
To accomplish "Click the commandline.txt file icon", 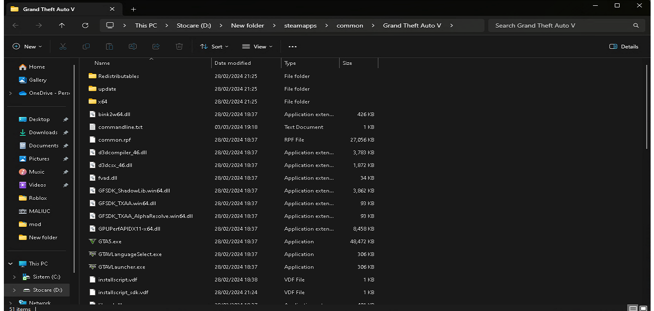I will [x=93, y=127].
